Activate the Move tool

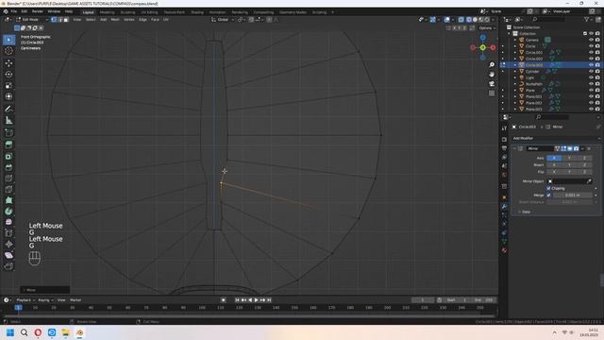8,63
